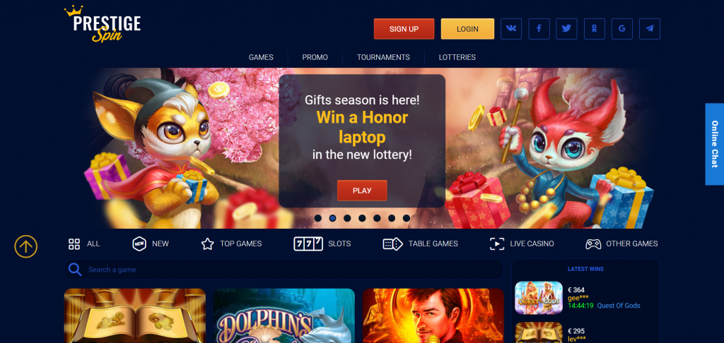Click the Twitter login icon

(x=566, y=28)
